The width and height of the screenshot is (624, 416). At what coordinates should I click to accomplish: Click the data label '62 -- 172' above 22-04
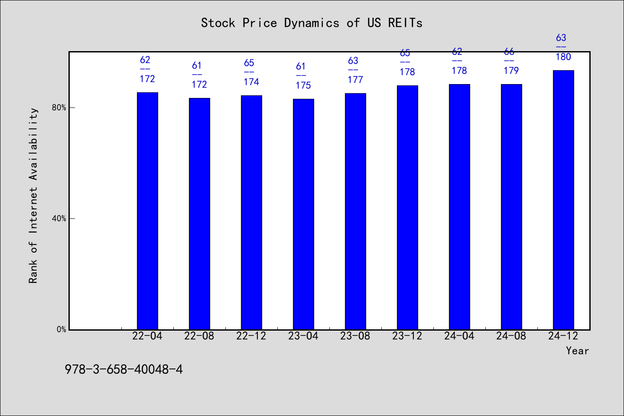pyautogui.click(x=147, y=69)
